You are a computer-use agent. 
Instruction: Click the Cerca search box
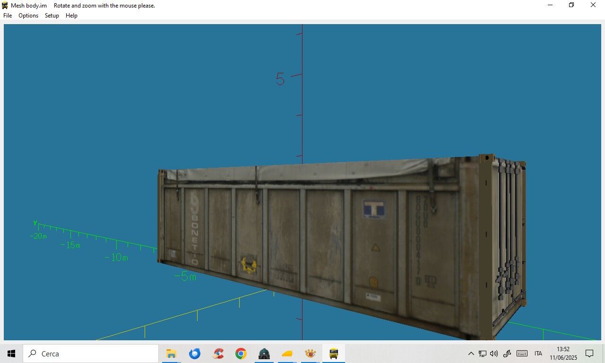91,354
